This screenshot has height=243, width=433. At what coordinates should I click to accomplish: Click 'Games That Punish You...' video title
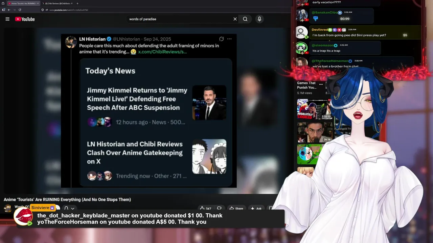pyautogui.click(x=306, y=85)
